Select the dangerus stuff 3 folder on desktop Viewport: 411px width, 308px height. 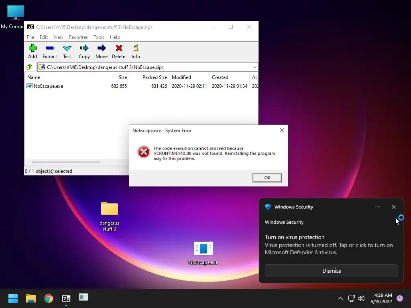[109, 216]
